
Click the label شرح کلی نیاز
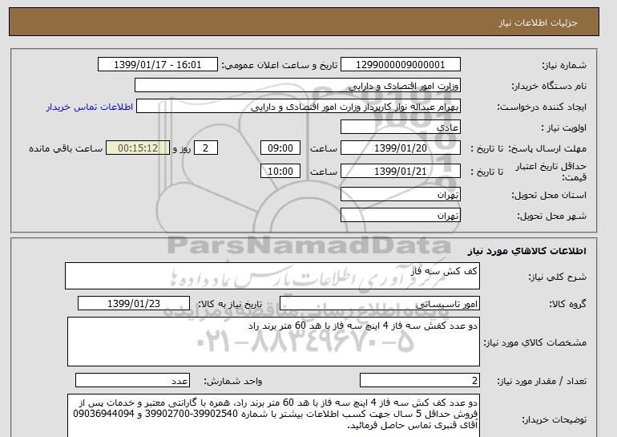pyautogui.click(x=557, y=277)
